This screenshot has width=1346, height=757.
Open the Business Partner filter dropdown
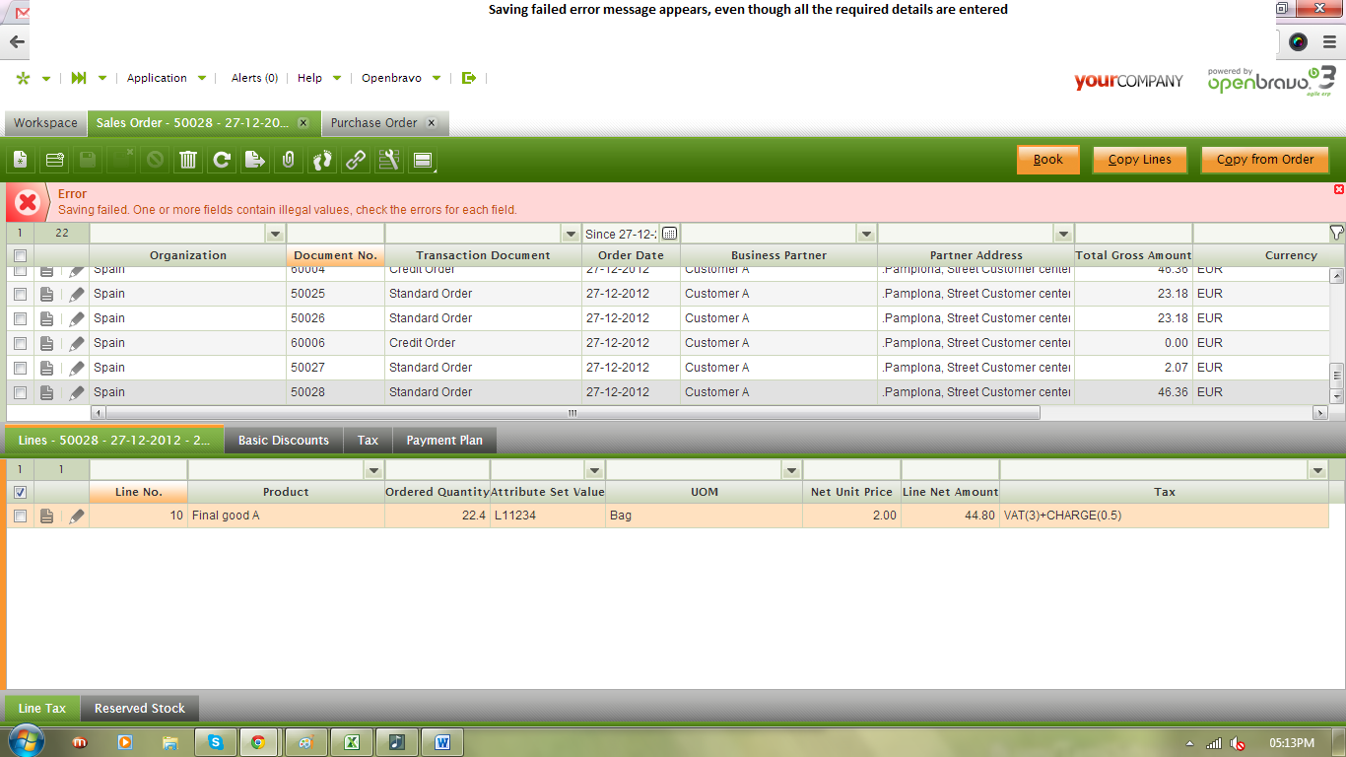(866, 234)
